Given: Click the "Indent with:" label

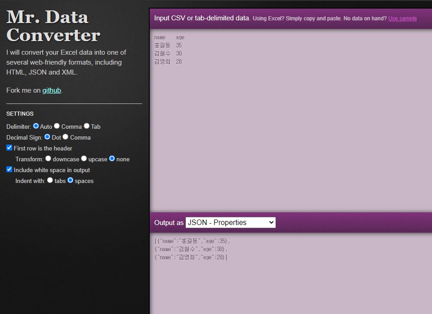Looking at the screenshot, I should [30, 181].
